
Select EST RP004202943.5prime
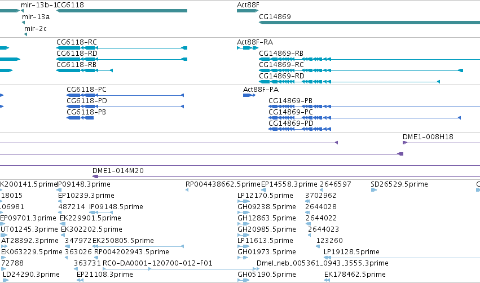tap(131, 252)
